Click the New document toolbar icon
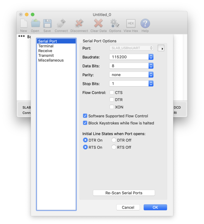The image size is (204, 224). tap(24, 24)
